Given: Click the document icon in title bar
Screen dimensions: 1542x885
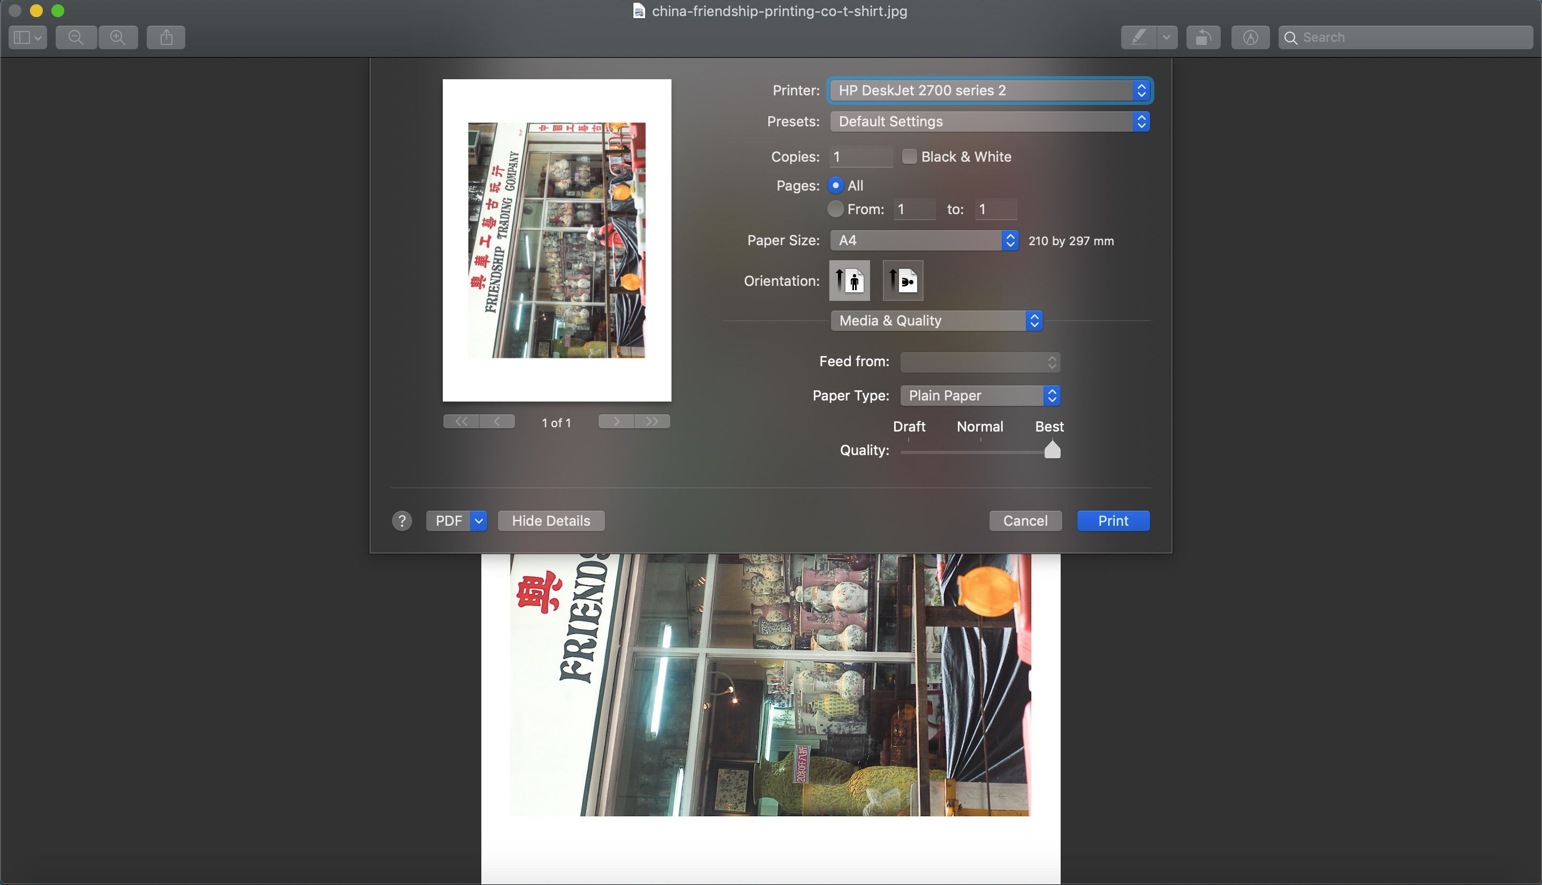Looking at the screenshot, I should pos(639,11).
